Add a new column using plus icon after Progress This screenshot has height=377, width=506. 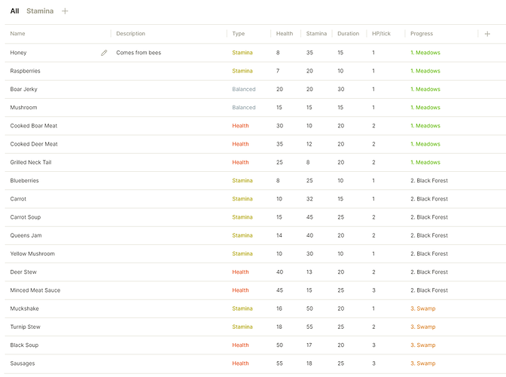point(487,34)
